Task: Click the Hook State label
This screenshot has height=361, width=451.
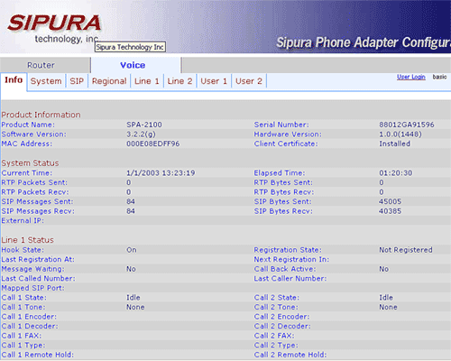Action: (23, 250)
